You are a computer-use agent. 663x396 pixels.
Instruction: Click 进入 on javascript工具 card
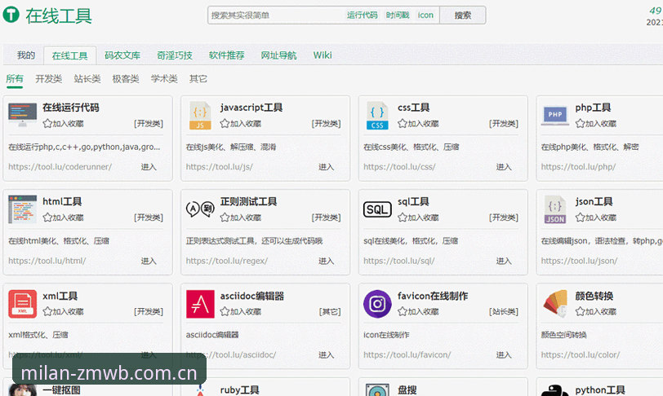click(326, 167)
